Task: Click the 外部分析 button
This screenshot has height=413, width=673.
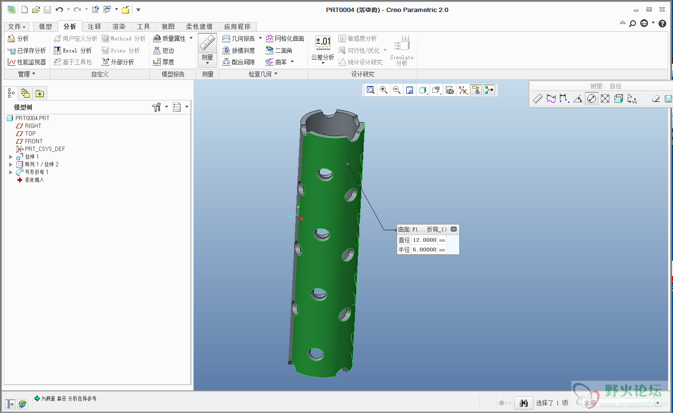Action: pos(118,62)
